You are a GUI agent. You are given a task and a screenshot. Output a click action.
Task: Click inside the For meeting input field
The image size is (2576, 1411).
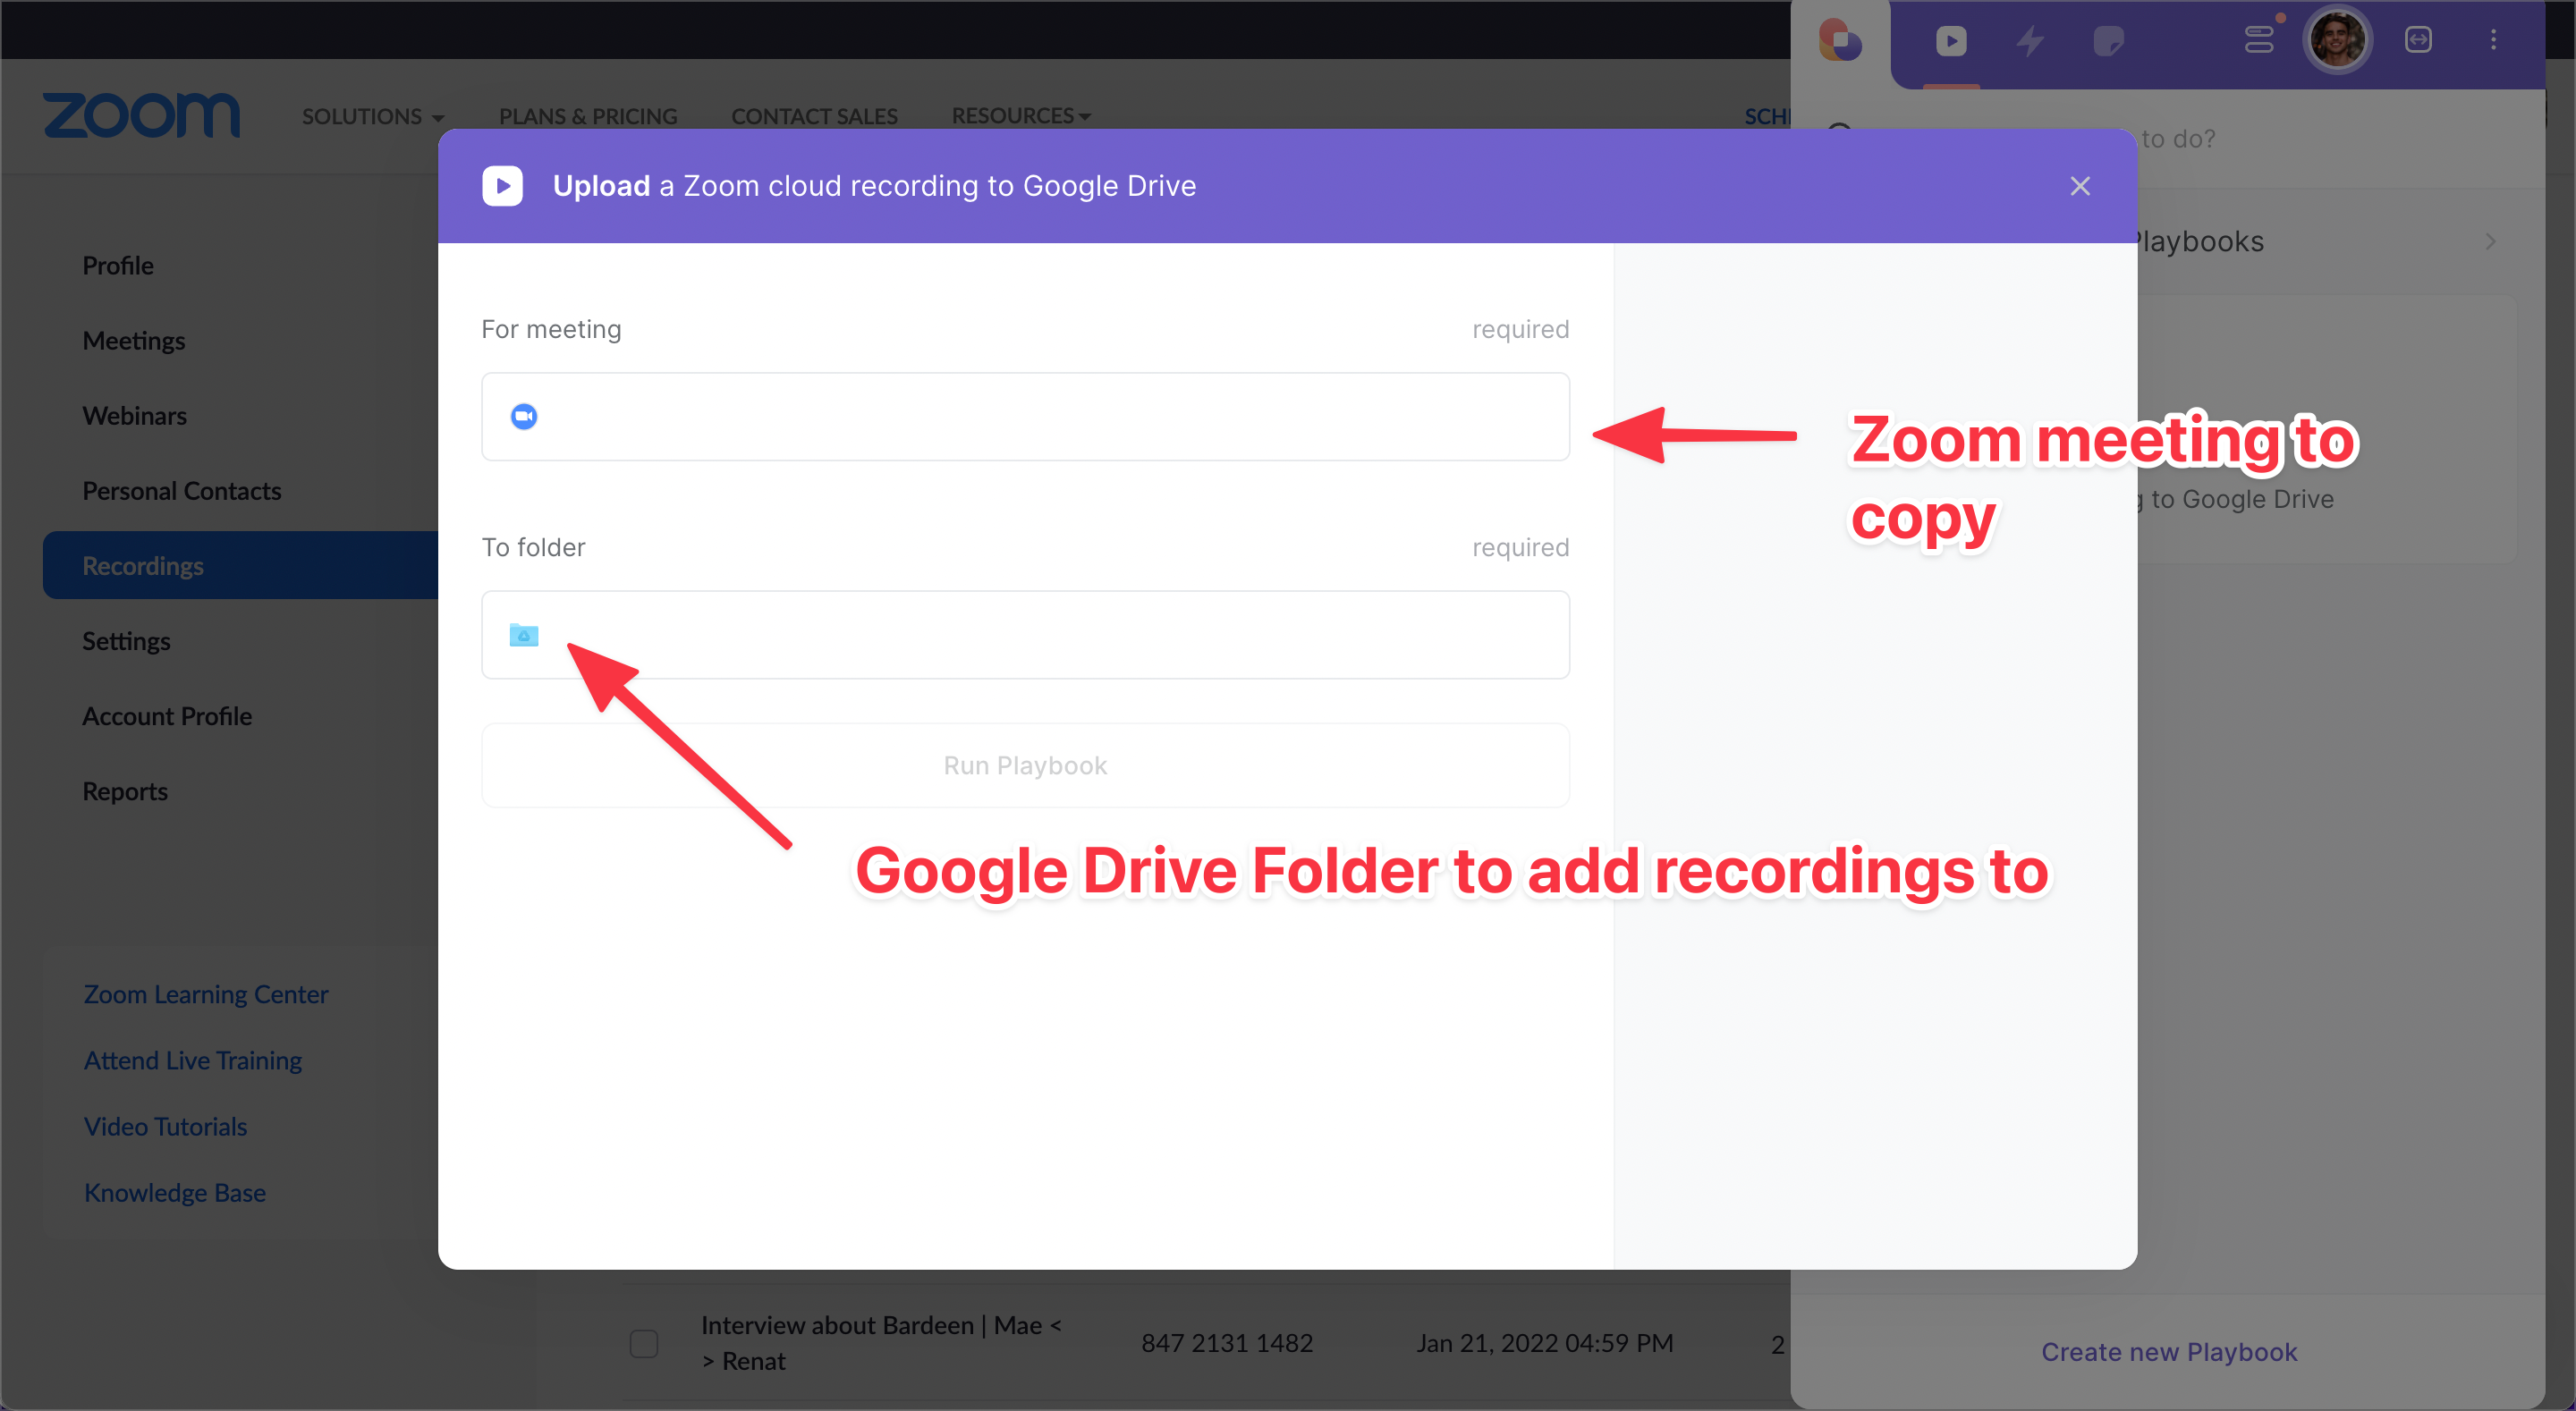1025,416
